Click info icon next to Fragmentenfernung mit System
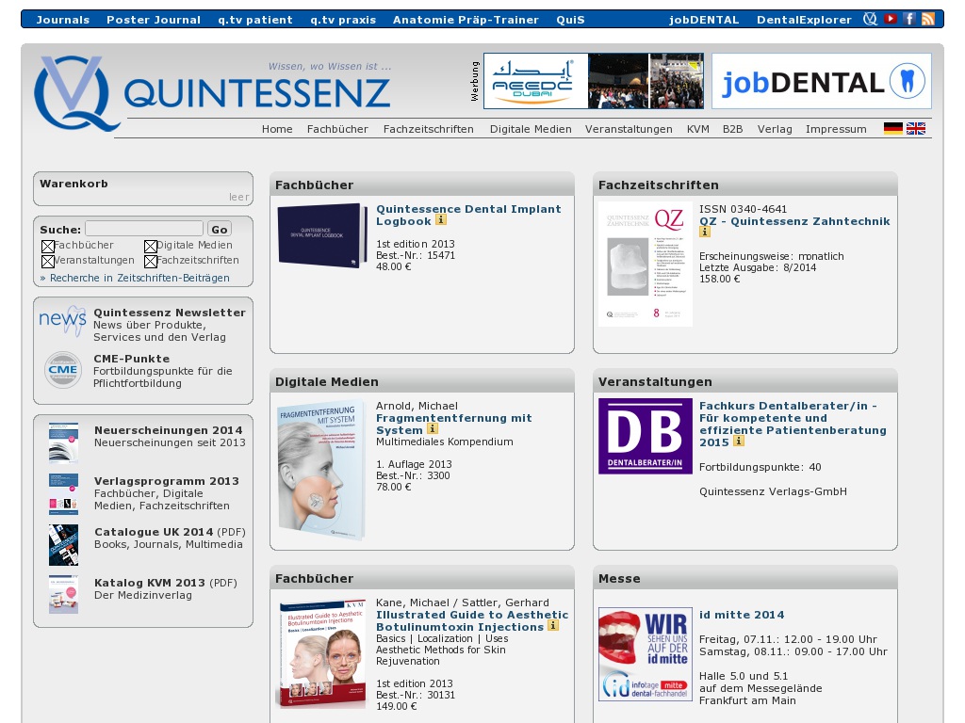965x723 pixels. [x=433, y=428]
